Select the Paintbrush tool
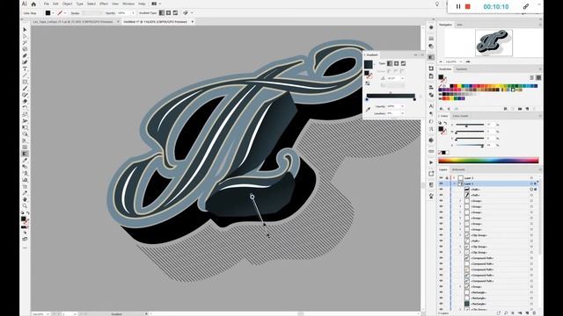Image resolution: width=563 pixels, height=316 pixels. tap(25, 89)
